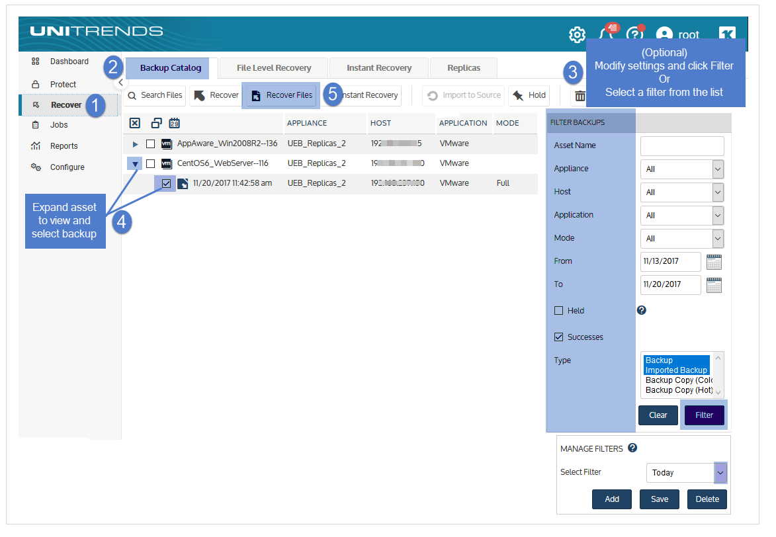Click the Unitrends logo
Screen dimensions: 776x537
(x=97, y=31)
